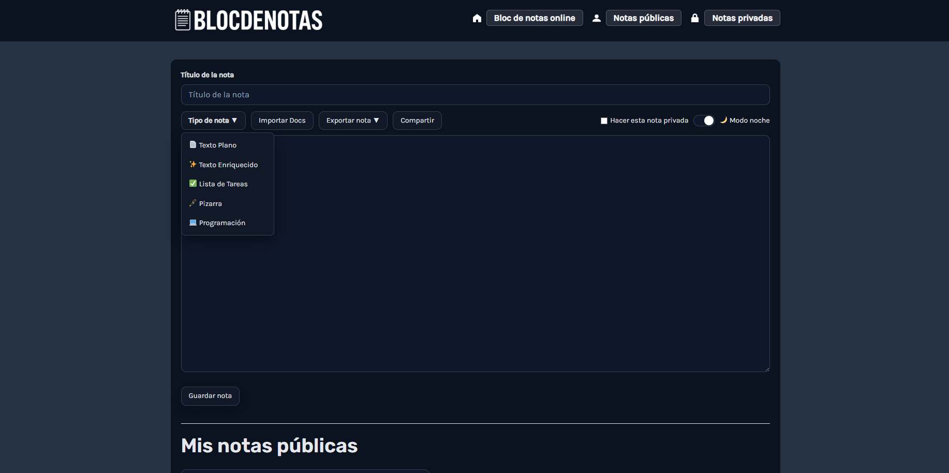Collapse the Tipo de nota dropdown
Viewport: 949px width, 473px height.
[213, 121]
